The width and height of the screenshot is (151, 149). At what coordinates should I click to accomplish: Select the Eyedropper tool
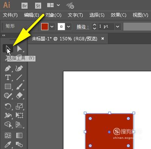click(x=8, y=144)
